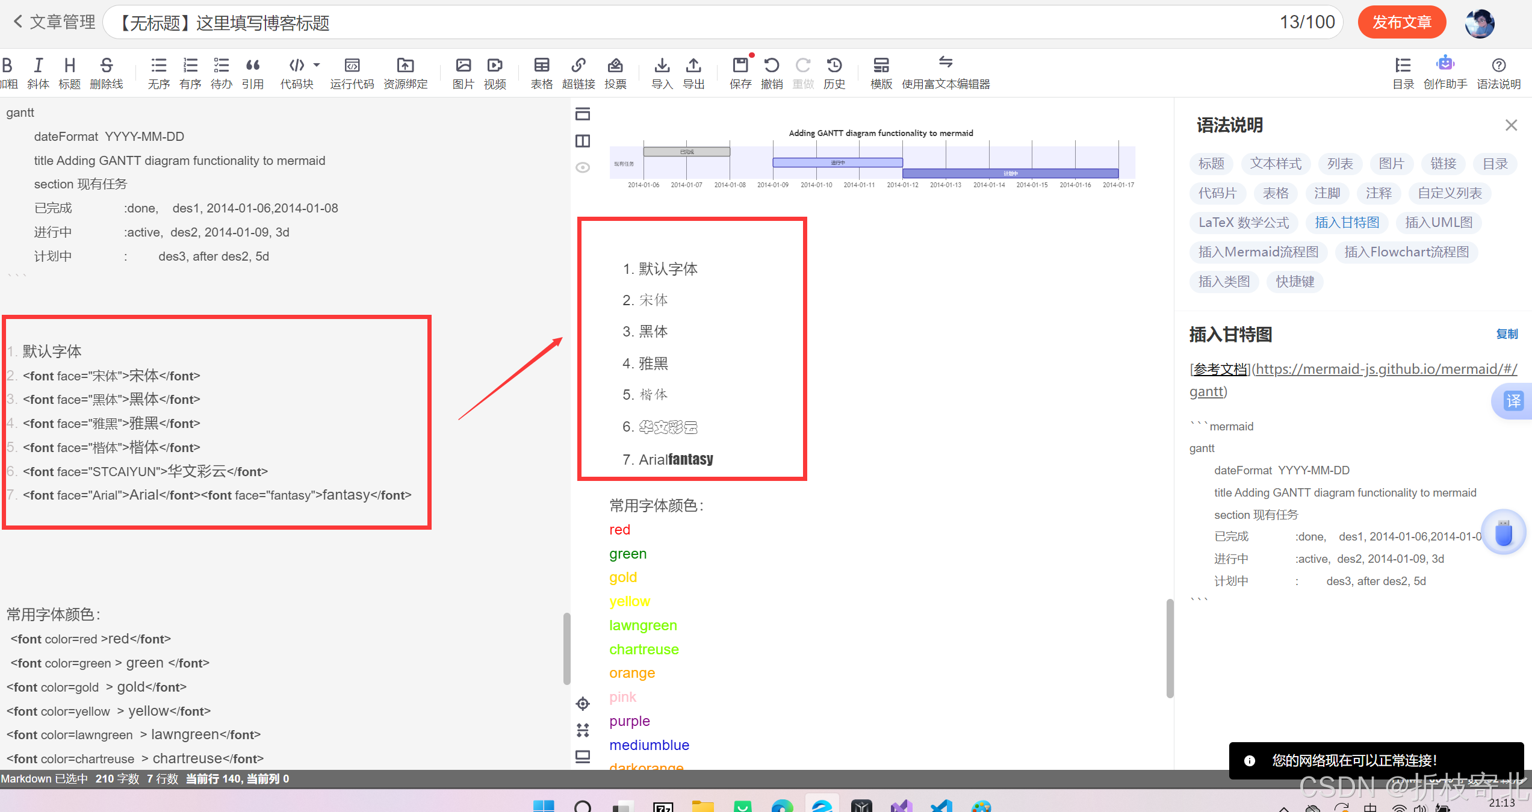Insert a code block with the toolbar icon
Image resolution: width=1532 pixels, height=812 pixels.
click(x=296, y=66)
